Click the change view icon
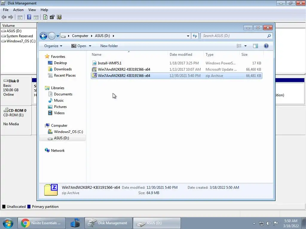This screenshot has height=229, width=306. tap(239, 46)
